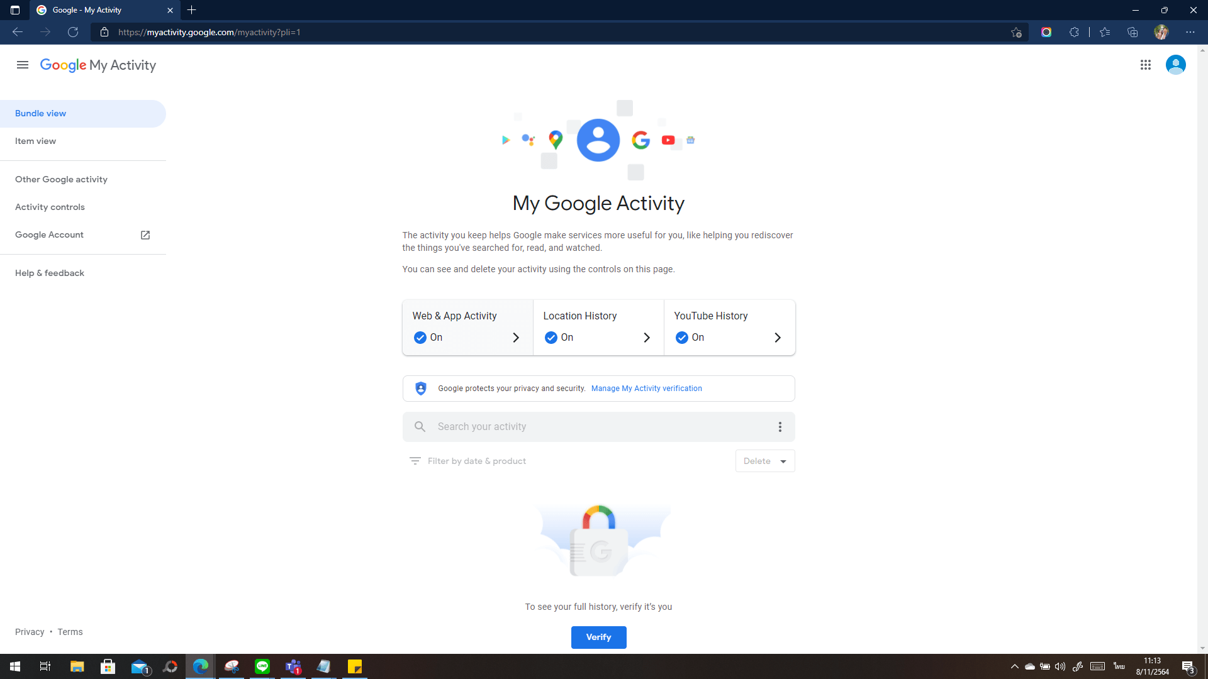1208x679 pixels.
Task: Reload the current page
Action: [73, 32]
